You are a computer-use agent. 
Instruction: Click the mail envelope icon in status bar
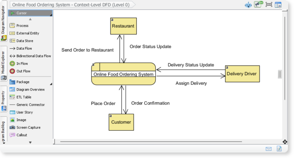point(269,149)
